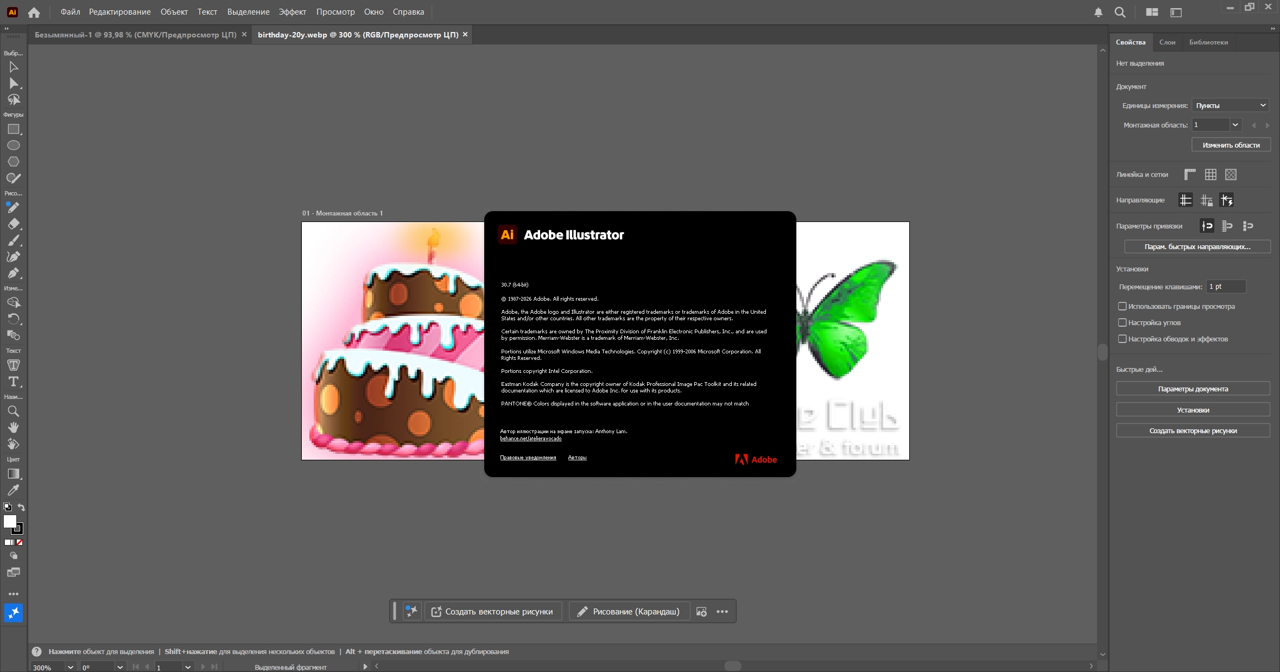1280x672 pixels.
Task: Pick the Lasso selection tool
Action: pyautogui.click(x=14, y=99)
